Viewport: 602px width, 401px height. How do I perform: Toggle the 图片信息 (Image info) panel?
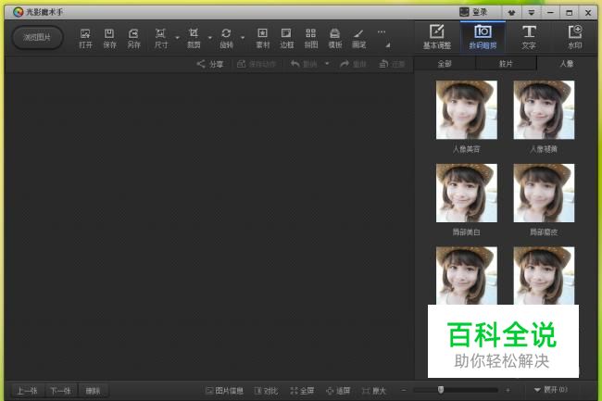point(224,391)
